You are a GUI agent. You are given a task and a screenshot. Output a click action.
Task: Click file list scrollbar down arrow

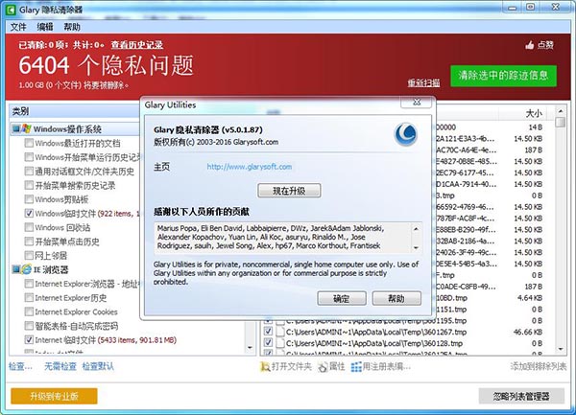[561, 350]
